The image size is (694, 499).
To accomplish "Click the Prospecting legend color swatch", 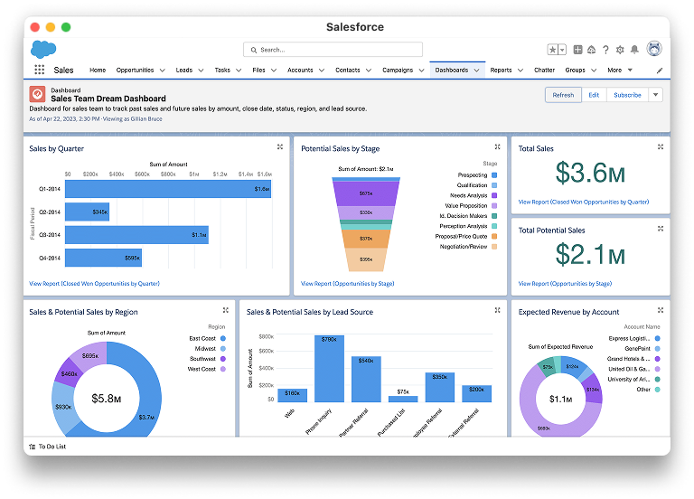I will pos(494,174).
